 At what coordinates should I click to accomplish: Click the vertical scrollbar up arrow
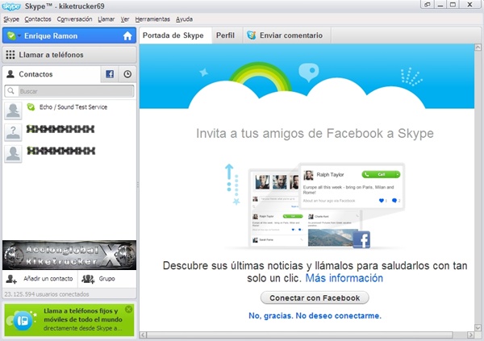click(x=478, y=48)
